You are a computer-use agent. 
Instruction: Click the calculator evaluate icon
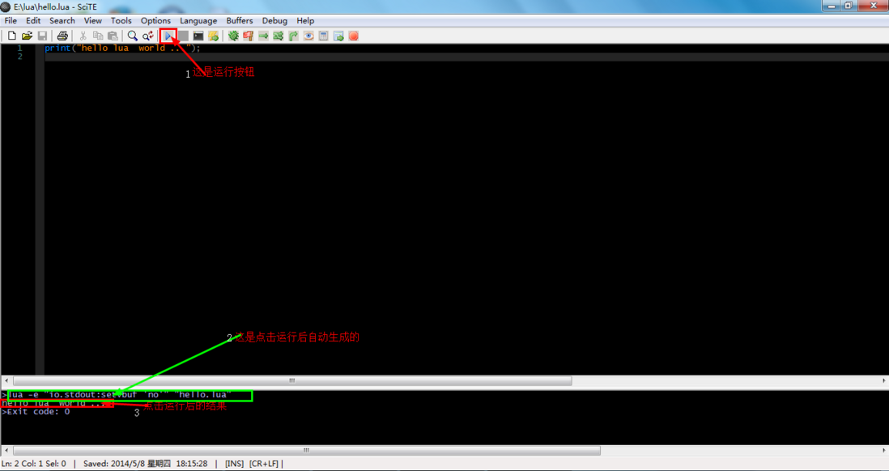click(323, 36)
